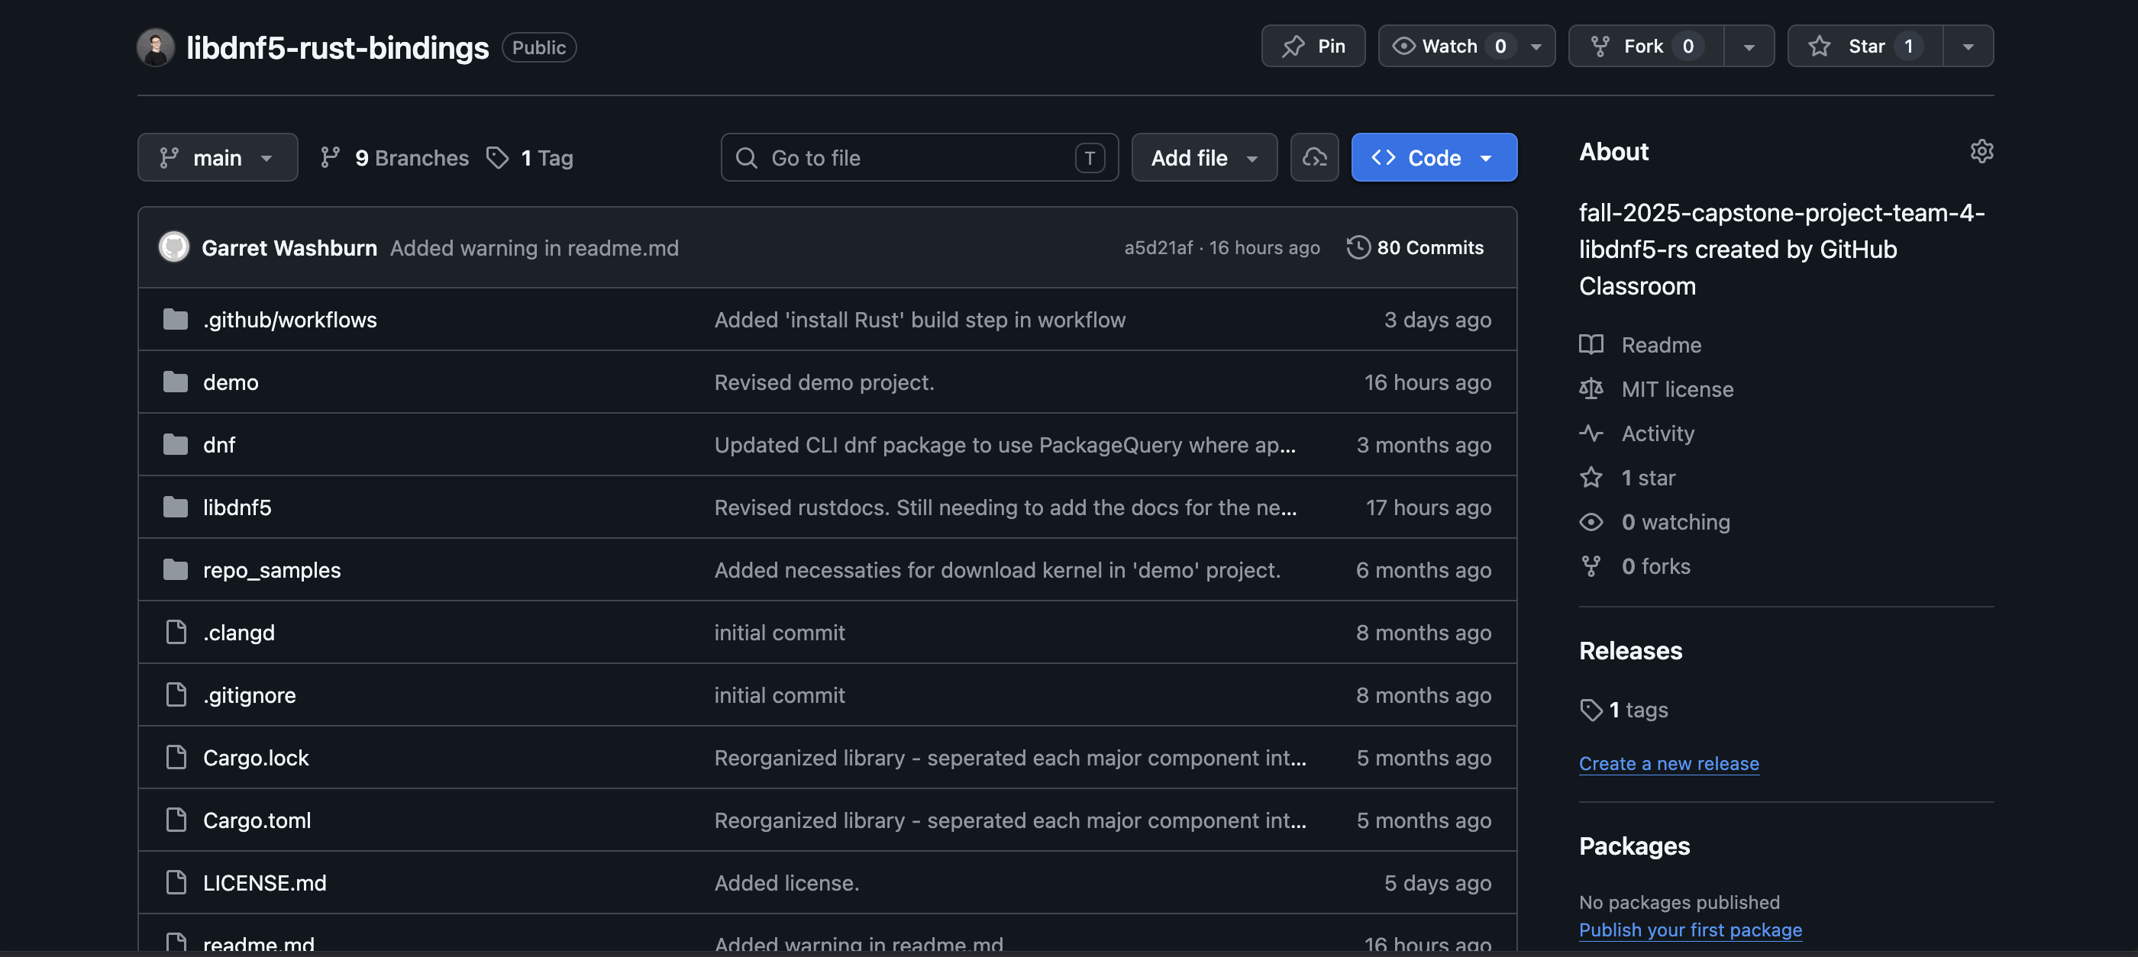
Task: Click the dnf folder icon
Action: 175,444
